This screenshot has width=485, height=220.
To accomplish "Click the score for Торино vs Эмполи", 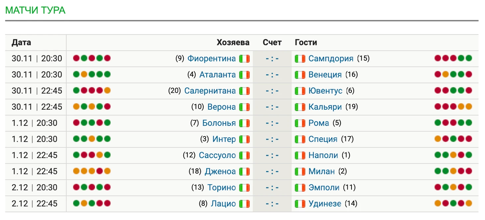I will [272, 188].
